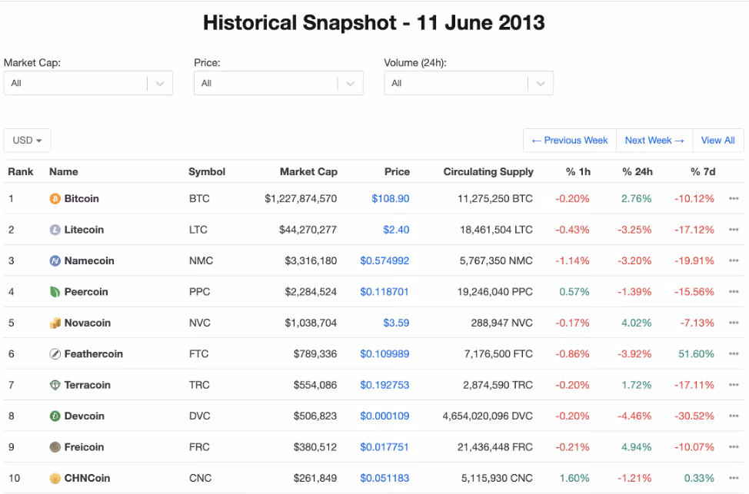
Task: Open the more options dots for Feathercoin row
Action: point(734,353)
